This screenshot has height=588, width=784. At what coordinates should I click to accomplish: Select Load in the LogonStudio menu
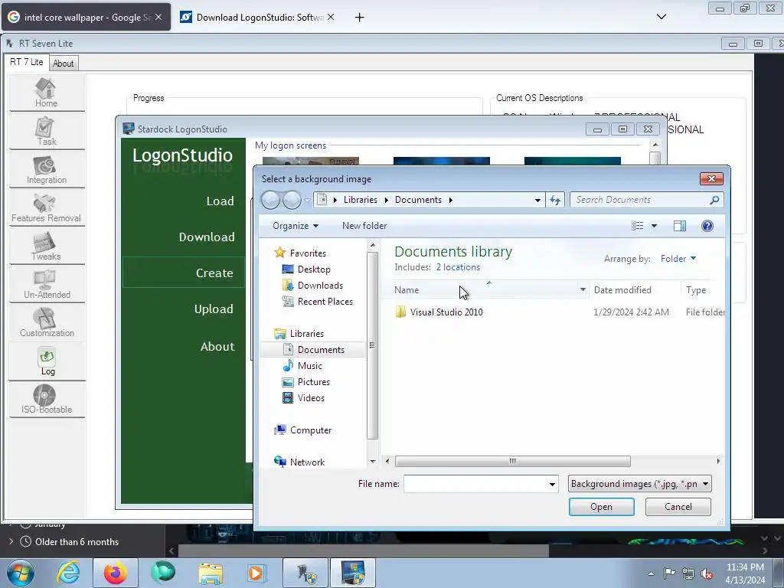(220, 201)
